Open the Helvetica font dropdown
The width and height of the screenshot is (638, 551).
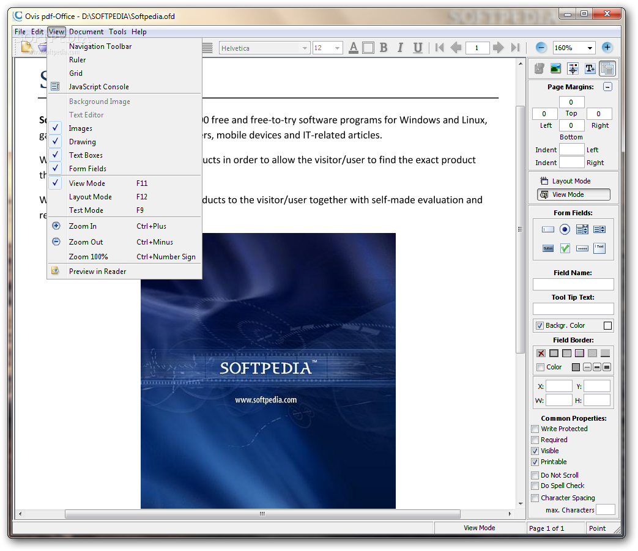tap(305, 48)
